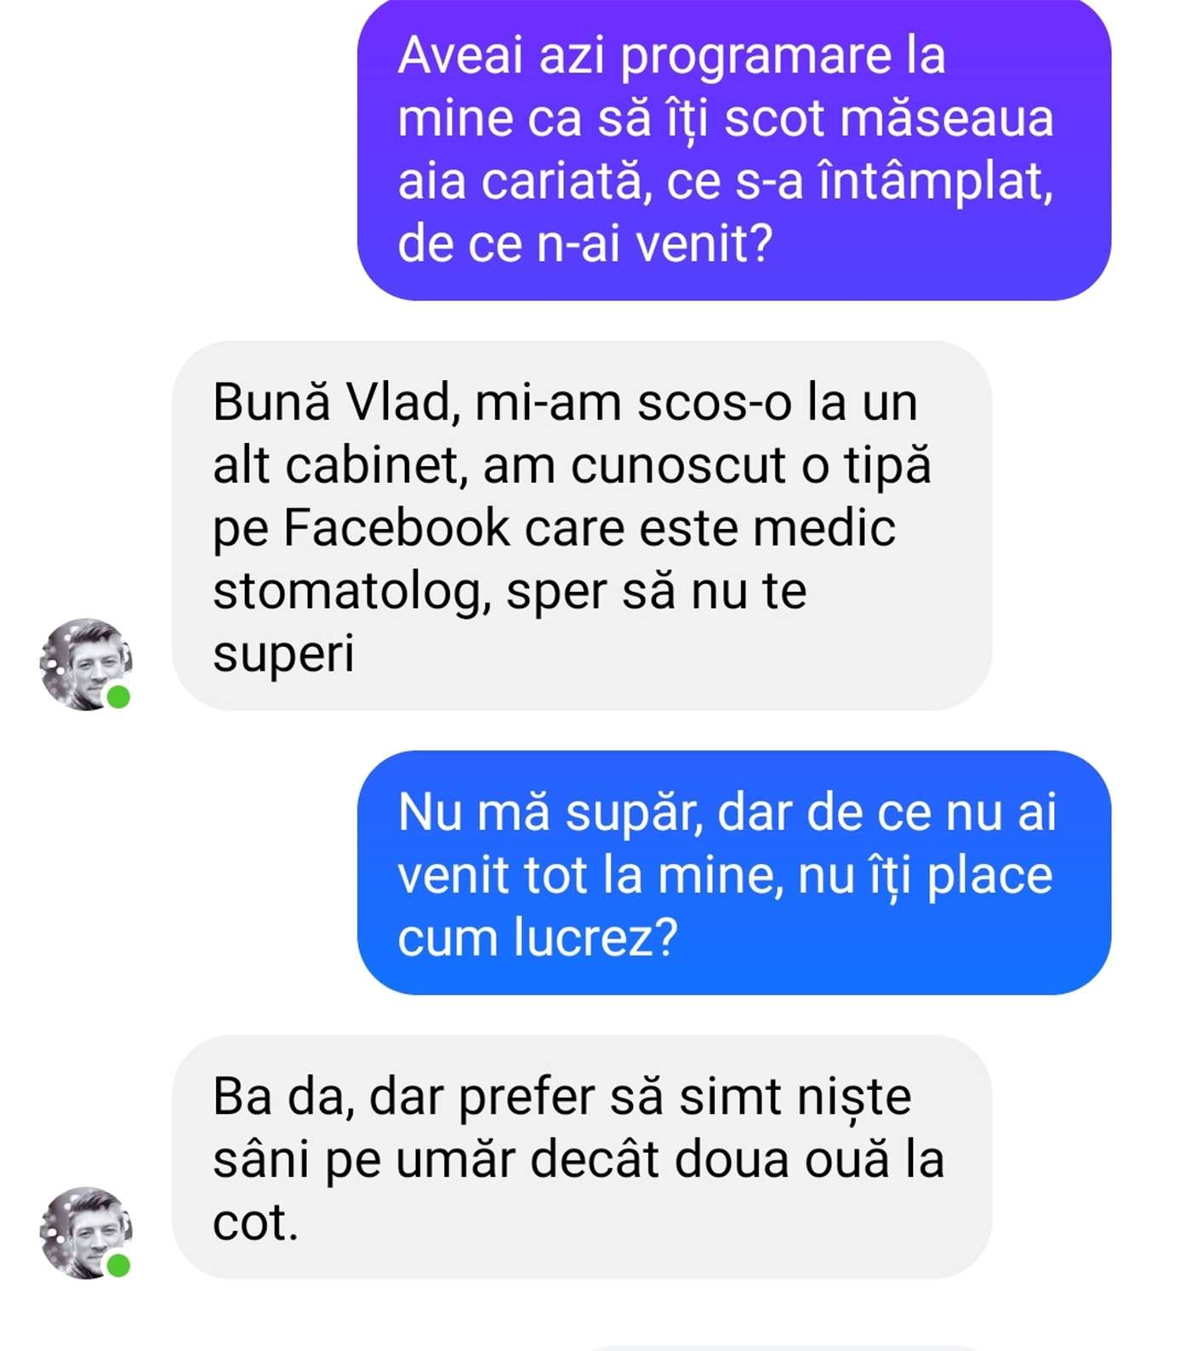Click the word "superi" ending the second message
The width and height of the screenshot is (1191, 1351).
point(283,656)
